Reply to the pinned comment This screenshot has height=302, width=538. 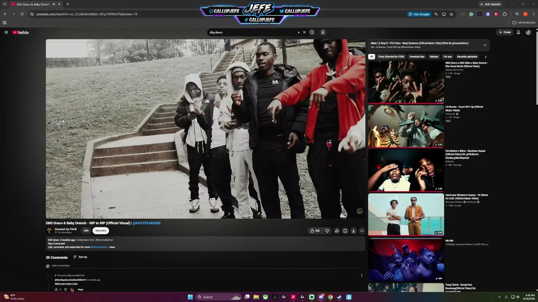(80, 289)
